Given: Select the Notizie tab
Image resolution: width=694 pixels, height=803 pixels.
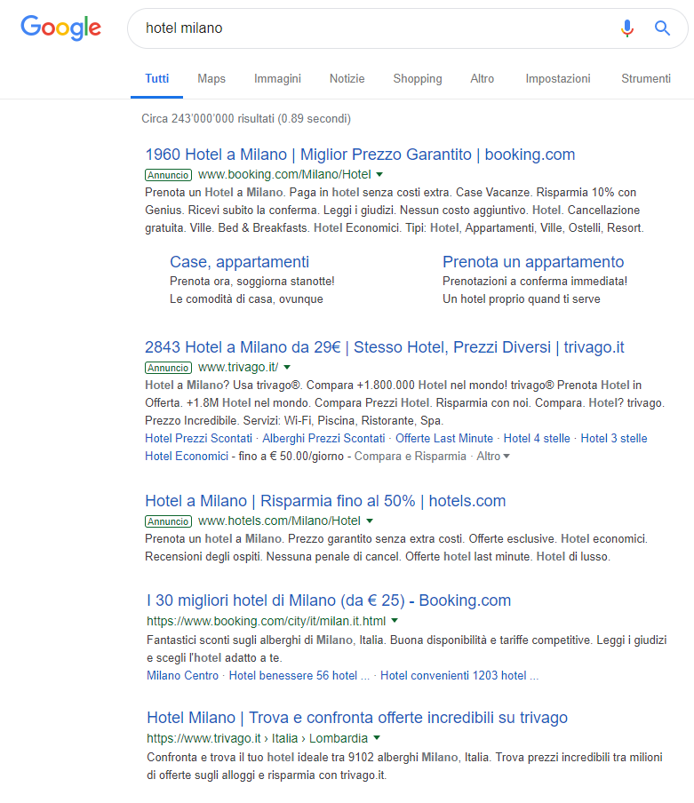Looking at the screenshot, I should pos(347,78).
